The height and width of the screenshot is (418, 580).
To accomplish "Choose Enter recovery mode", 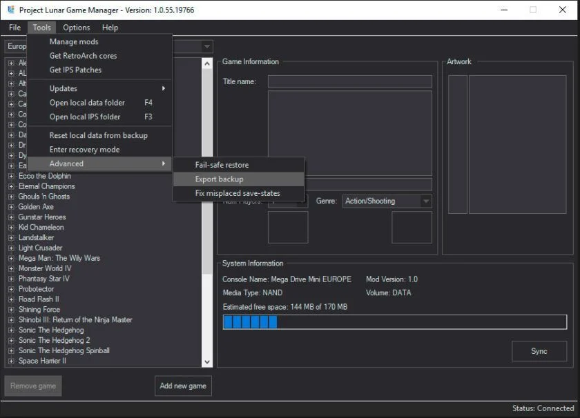I will tap(100, 150).
